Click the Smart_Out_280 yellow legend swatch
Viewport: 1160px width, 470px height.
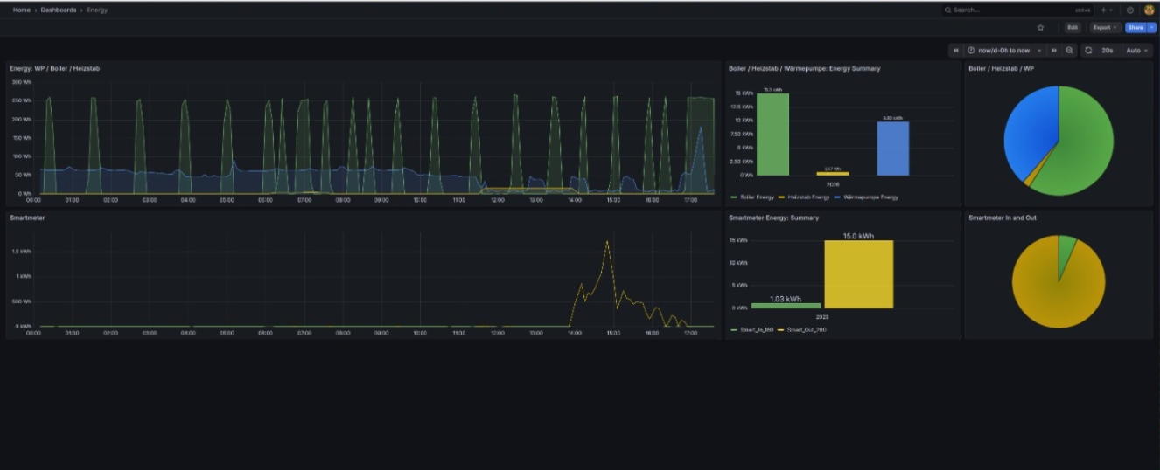click(x=780, y=329)
